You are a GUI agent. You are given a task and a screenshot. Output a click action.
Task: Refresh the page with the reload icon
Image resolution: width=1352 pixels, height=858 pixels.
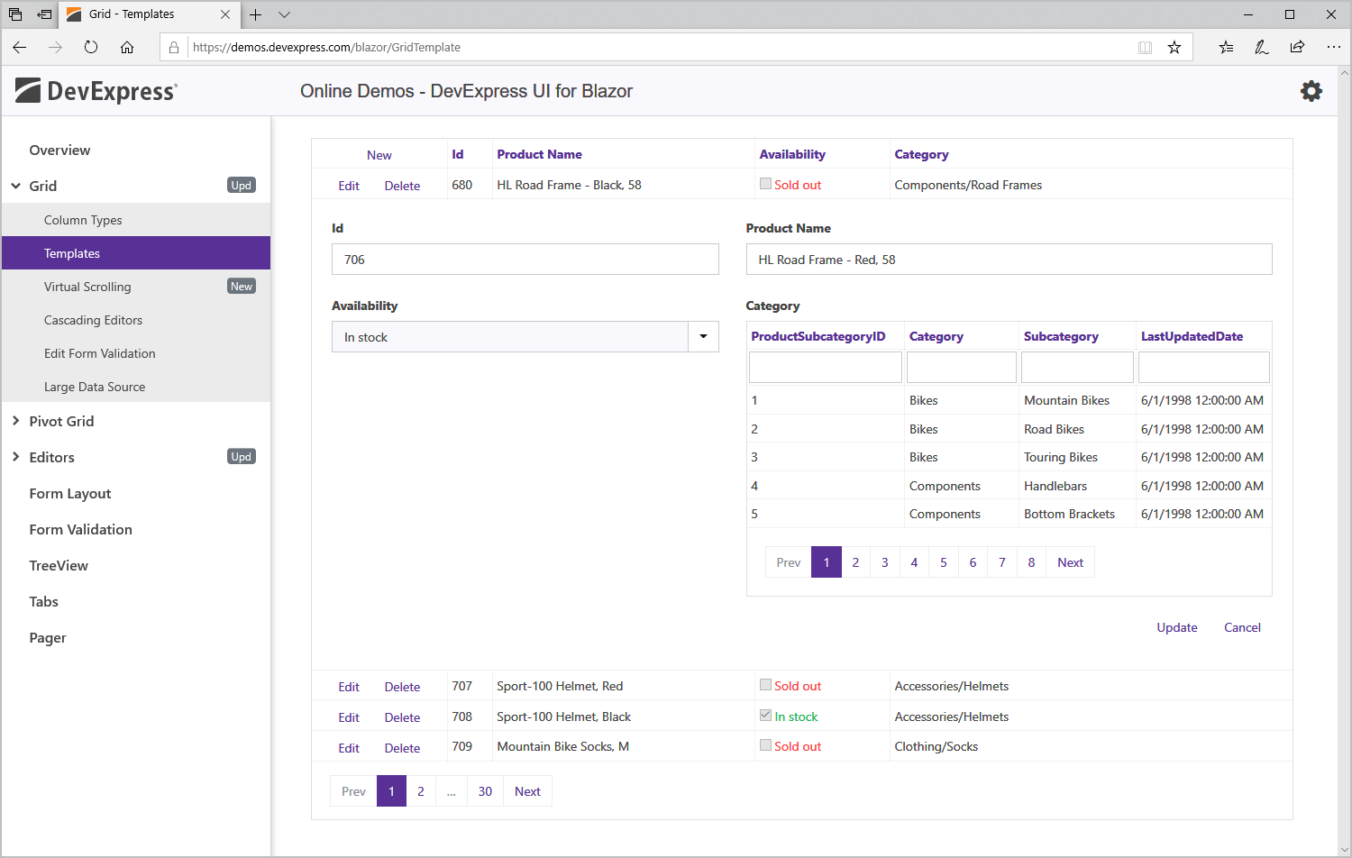click(90, 47)
